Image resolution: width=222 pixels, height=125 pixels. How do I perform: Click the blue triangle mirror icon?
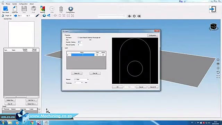tap(49, 15)
